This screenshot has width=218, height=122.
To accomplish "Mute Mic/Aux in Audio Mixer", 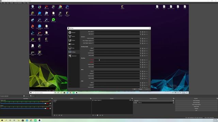I will 48,108.
